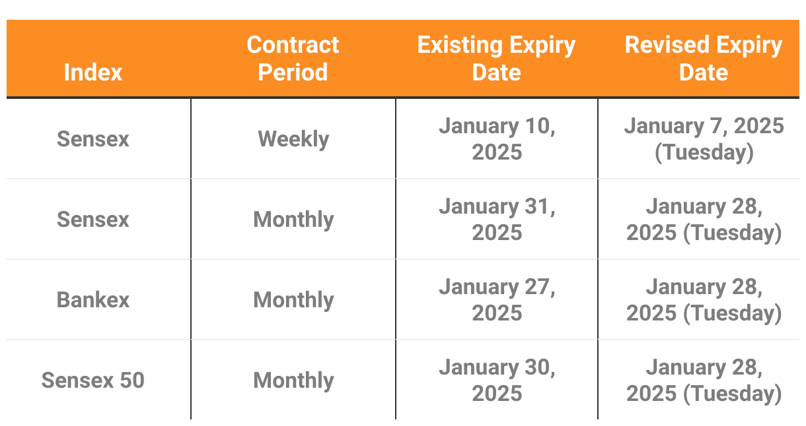Click the Monthly period in Sensex 50 row
This screenshot has height=426, width=806.
(x=293, y=380)
